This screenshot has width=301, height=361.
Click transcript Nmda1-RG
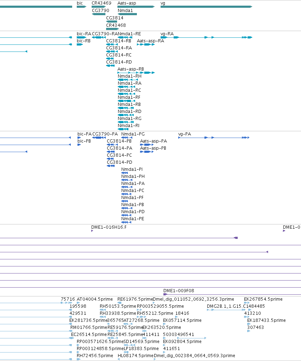click(x=126, y=122)
